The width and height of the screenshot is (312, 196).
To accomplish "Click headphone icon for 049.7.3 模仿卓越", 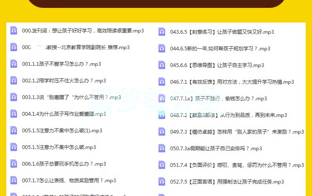I will (x=162, y=131).
